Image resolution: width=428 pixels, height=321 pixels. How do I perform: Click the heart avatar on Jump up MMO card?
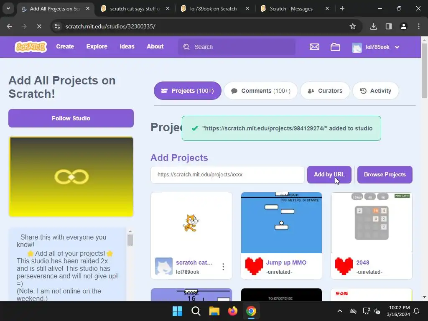click(x=254, y=266)
